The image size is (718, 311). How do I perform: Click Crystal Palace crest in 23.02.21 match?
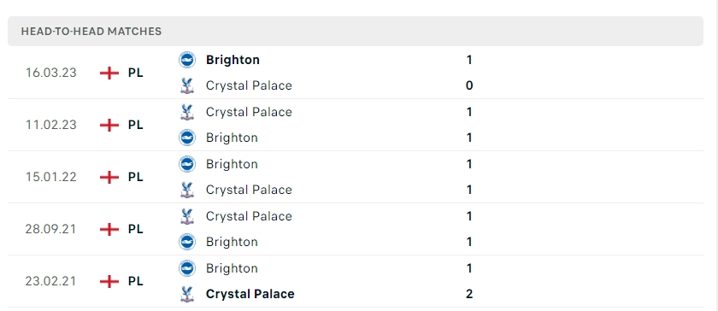187,294
